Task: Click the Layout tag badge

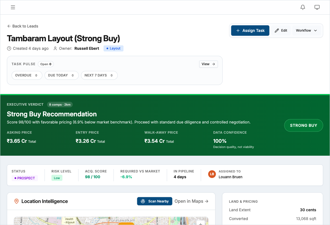Action: (x=113, y=48)
